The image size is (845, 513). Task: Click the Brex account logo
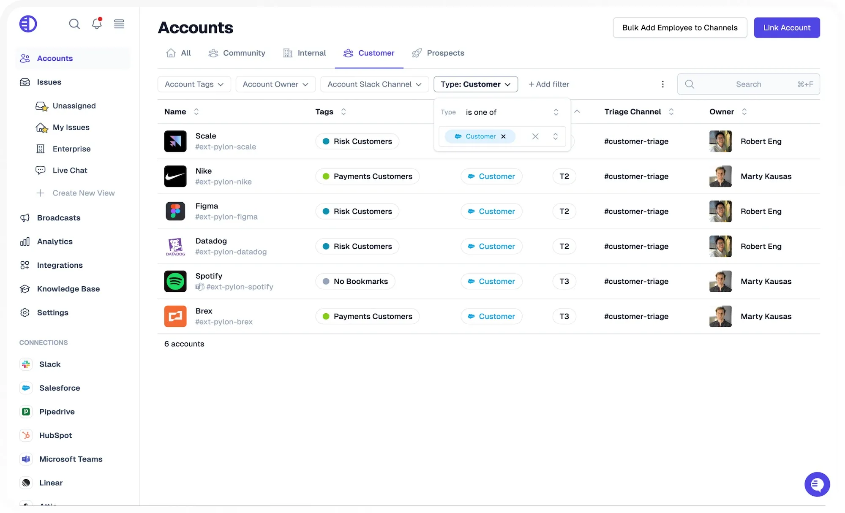click(175, 316)
